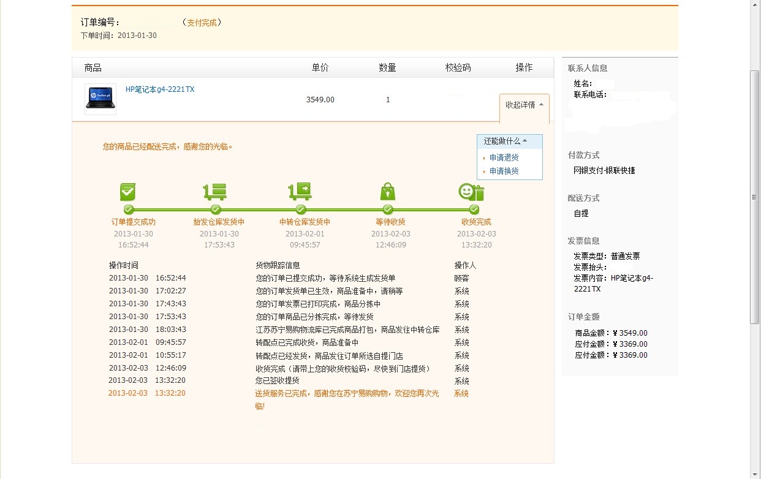The width and height of the screenshot is (761, 479).
Task: Click the 等待收货 stage label
Action: click(391, 222)
